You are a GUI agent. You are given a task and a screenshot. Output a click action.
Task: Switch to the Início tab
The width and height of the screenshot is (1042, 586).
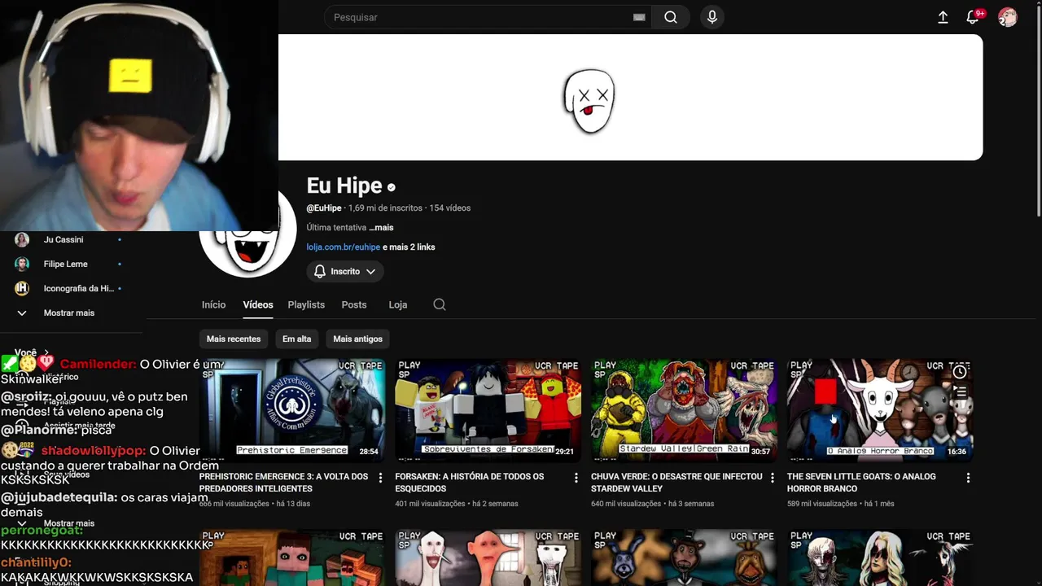(213, 304)
